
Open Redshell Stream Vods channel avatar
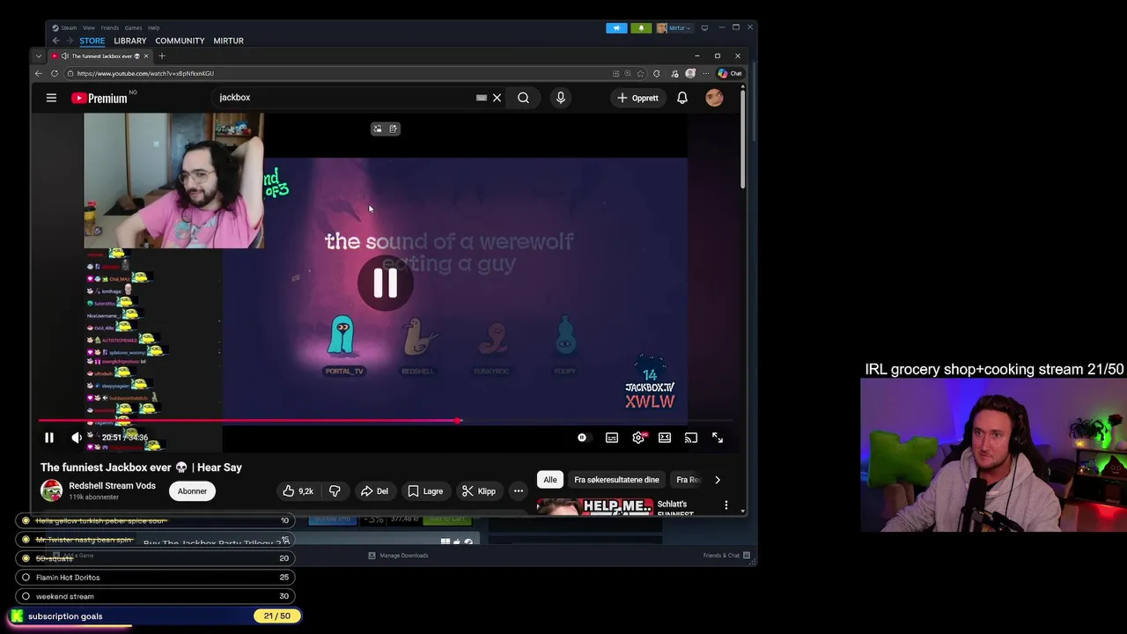52,490
